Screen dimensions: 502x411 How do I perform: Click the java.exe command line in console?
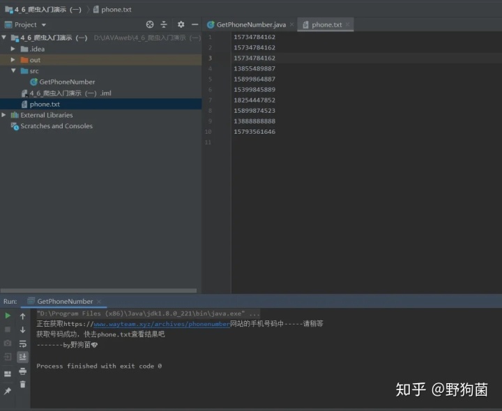click(148, 313)
